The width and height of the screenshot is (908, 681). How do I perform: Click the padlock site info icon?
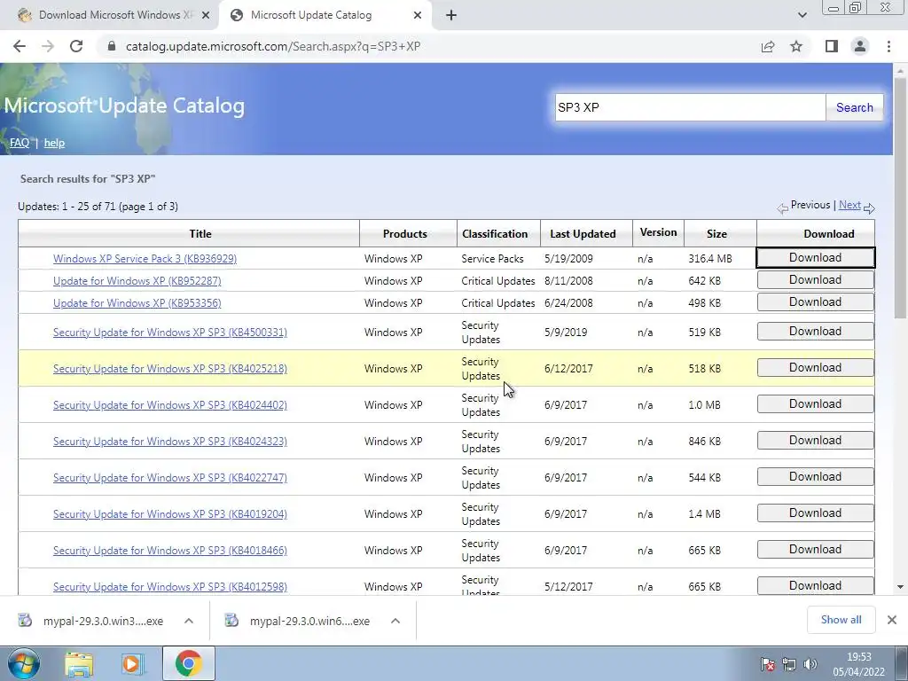pyautogui.click(x=112, y=46)
